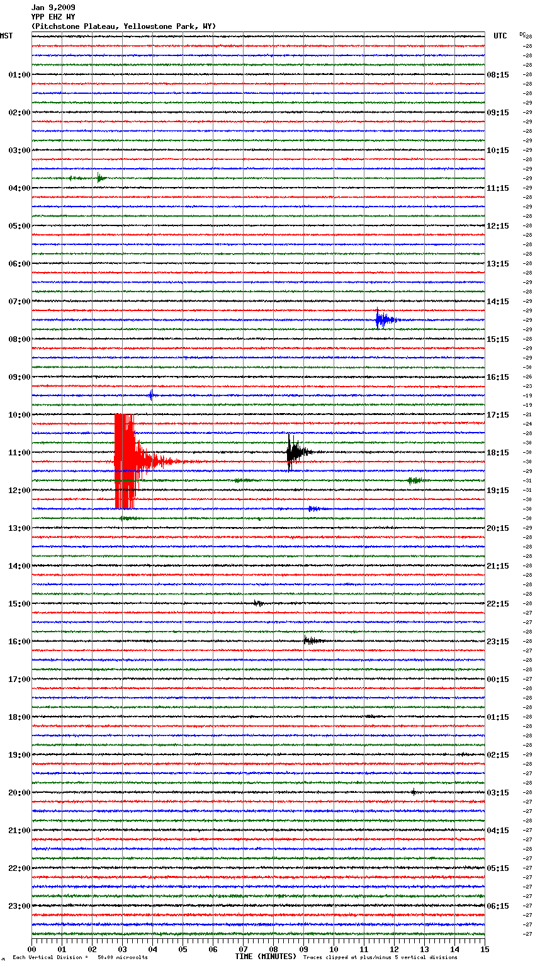The height and width of the screenshot is (966, 535).
Task: Click the 22:15 UTC time label
Action: 498,604
